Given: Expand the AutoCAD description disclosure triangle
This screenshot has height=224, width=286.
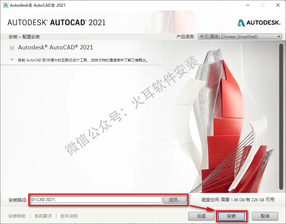Looking at the screenshot, I should tap(12, 60).
